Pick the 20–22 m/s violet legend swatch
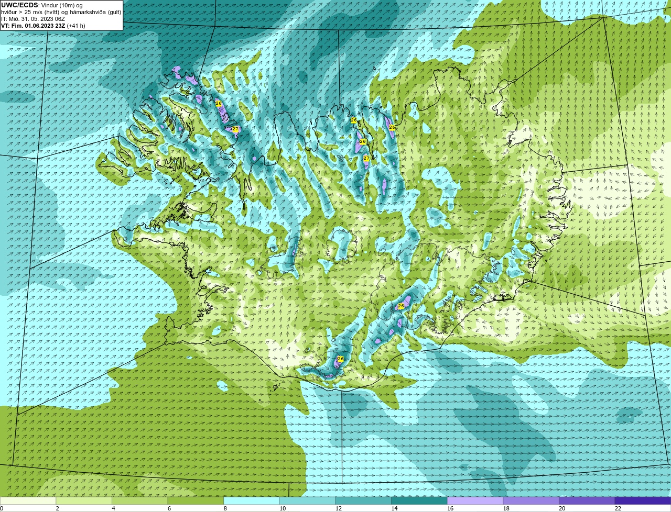 click(587, 500)
